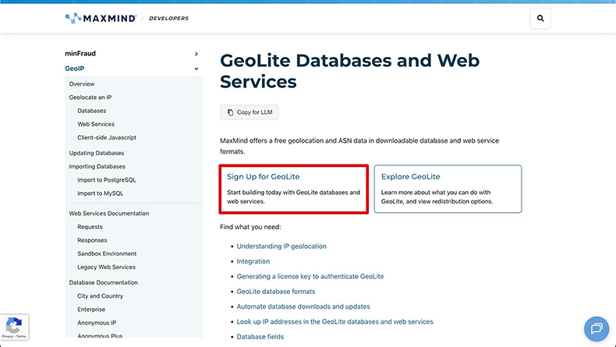
Task: Click the DEVELOPERS header text
Action: click(x=168, y=18)
